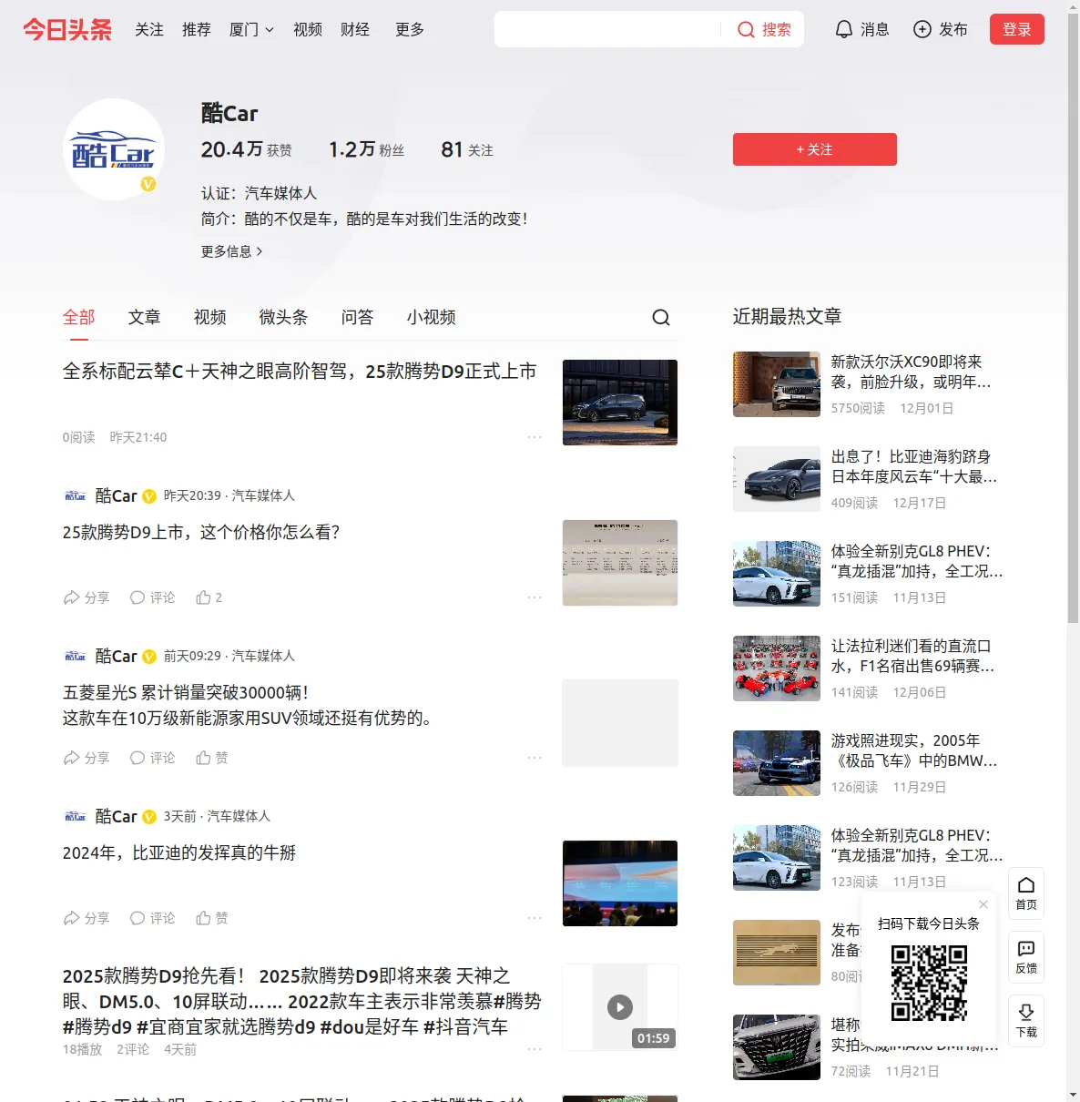The image size is (1080, 1102).
Task: Like the 2024年比亚迪 post
Action: [212, 918]
